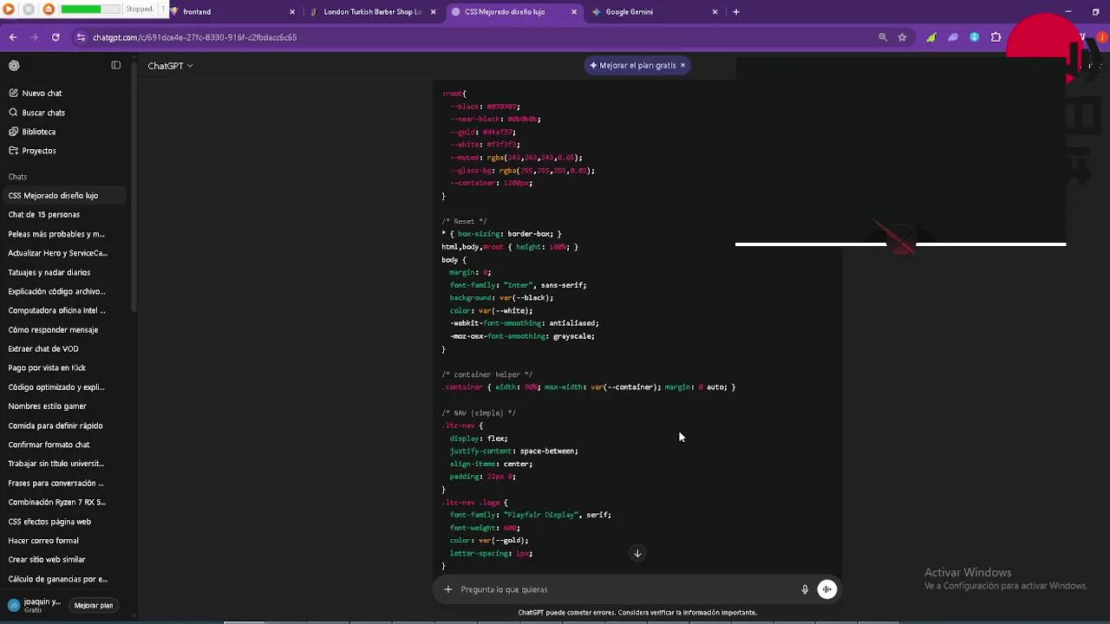
Task: Click the Mejorar plan sidebar button
Action: click(94, 606)
